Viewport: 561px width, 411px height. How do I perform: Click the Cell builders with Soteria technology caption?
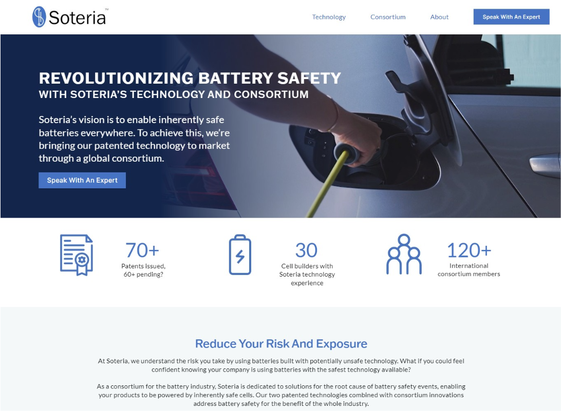click(307, 275)
